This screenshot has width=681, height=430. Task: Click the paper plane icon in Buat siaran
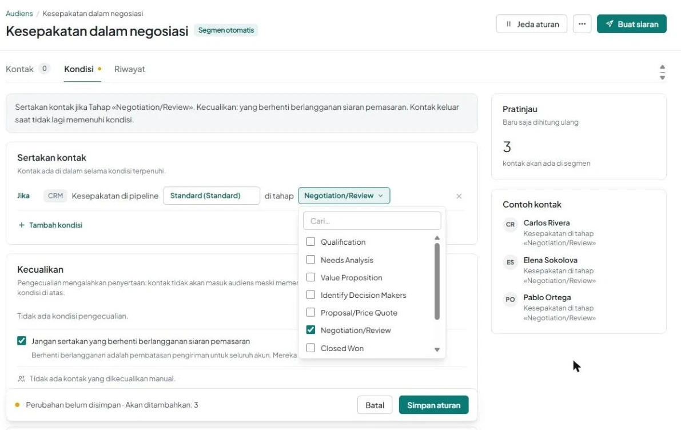tap(610, 24)
